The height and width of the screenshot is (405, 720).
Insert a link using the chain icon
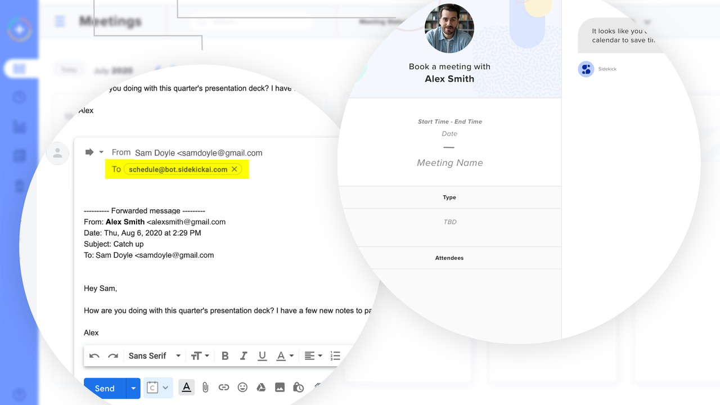(224, 388)
